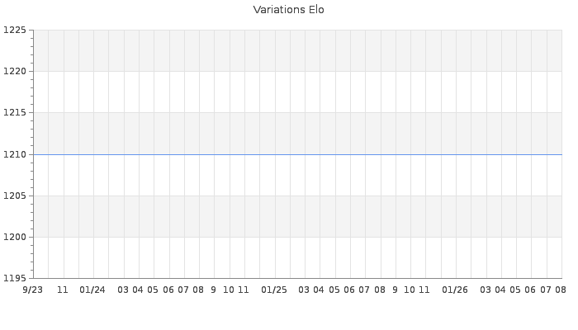The image size is (578, 330).
Task: Click the 03 label following 01/26
Action: (x=486, y=290)
